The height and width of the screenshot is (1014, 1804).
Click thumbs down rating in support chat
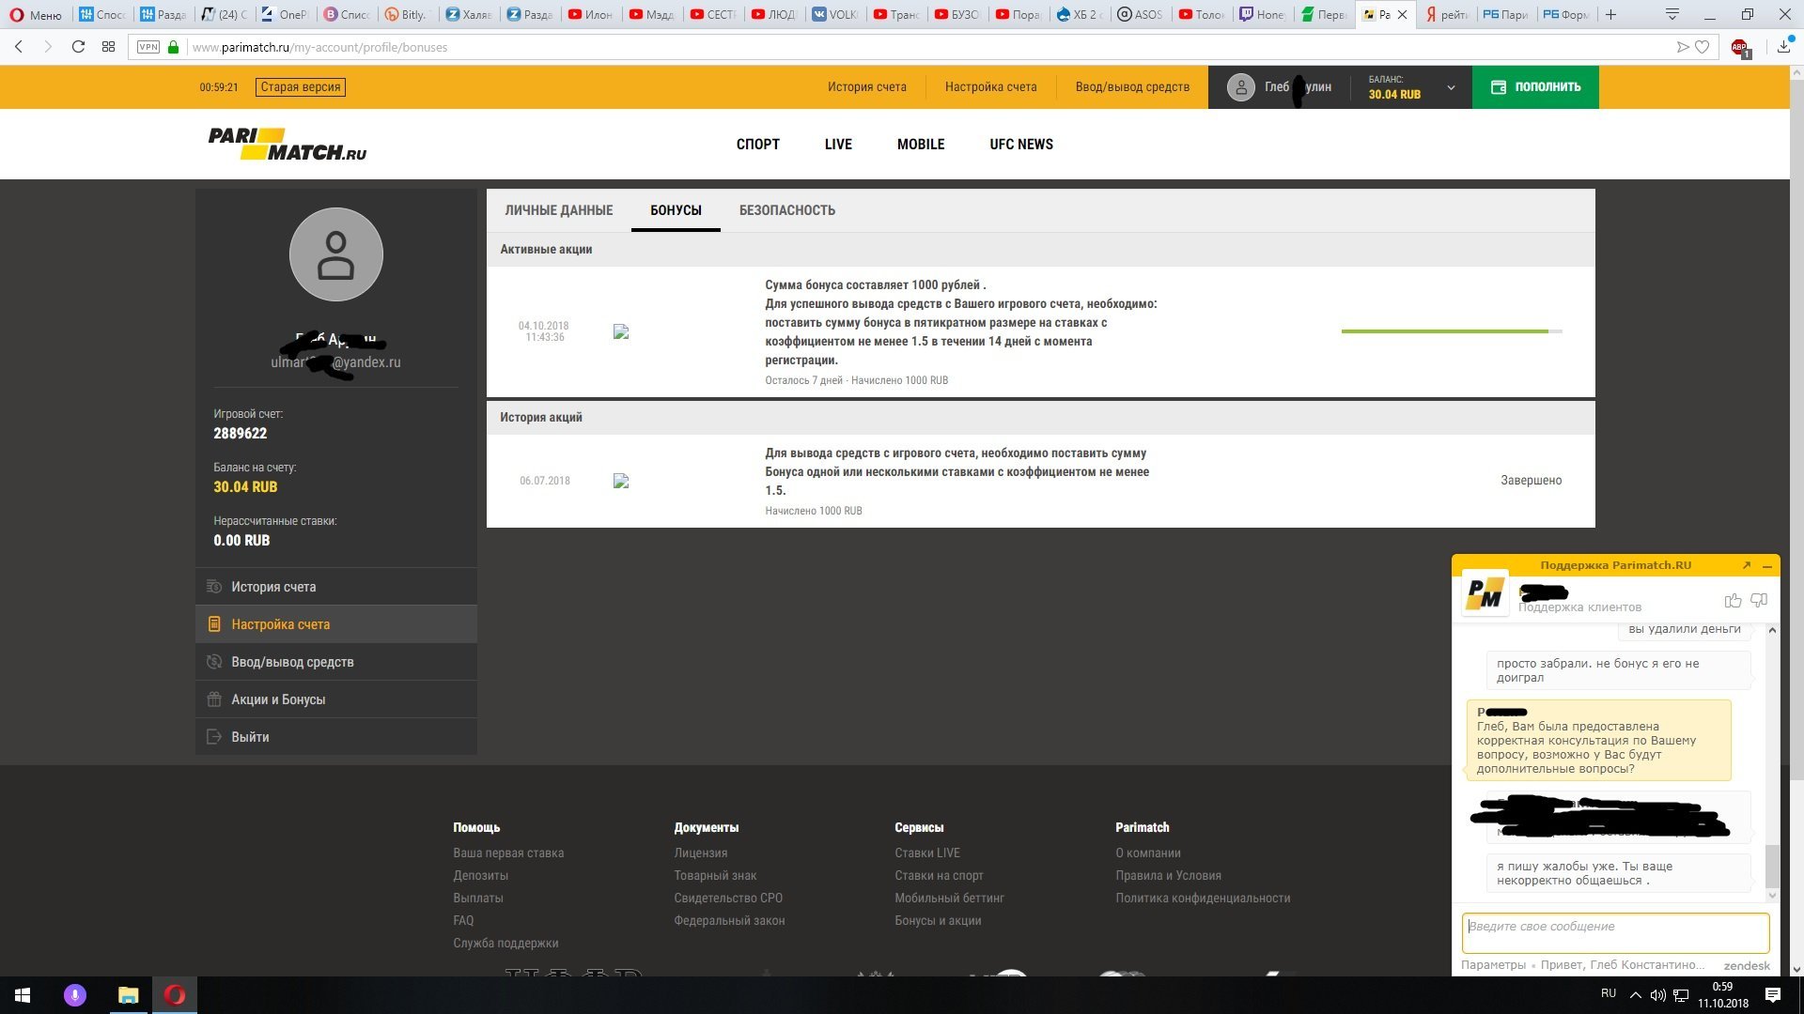(x=1759, y=600)
